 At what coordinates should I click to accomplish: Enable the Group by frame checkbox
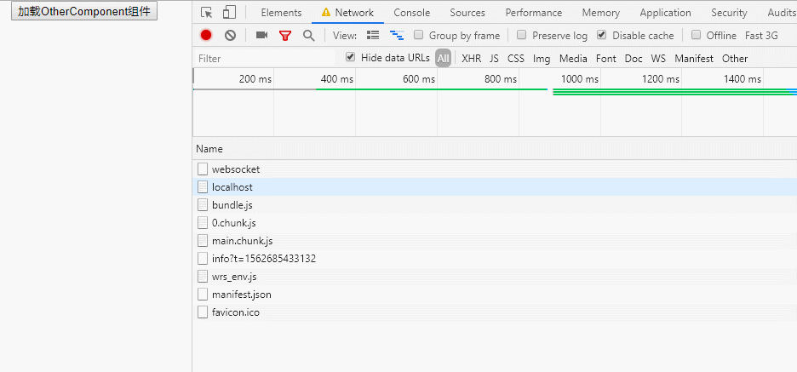point(419,36)
